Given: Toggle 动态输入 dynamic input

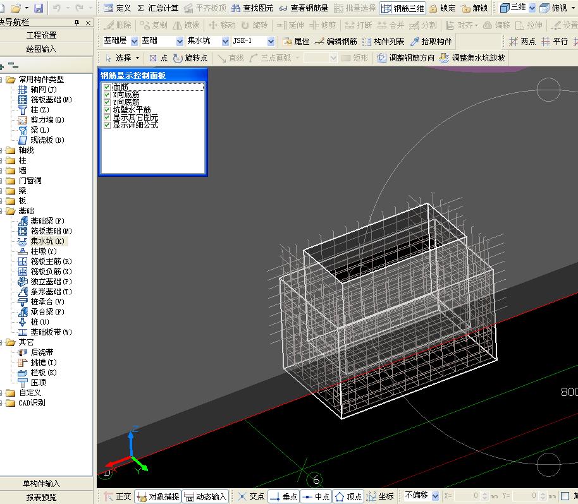Looking at the screenshot, I should 206,496.
